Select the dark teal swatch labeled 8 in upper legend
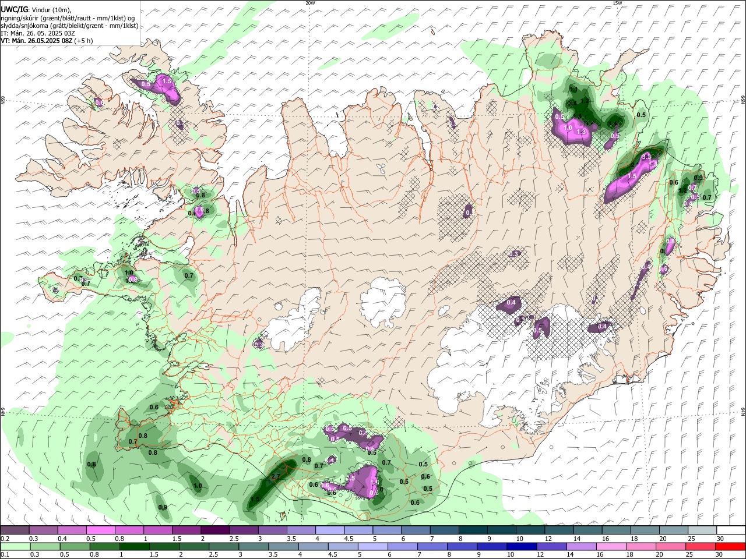Viewport: 746px width, 559px height. pos(472,530)
